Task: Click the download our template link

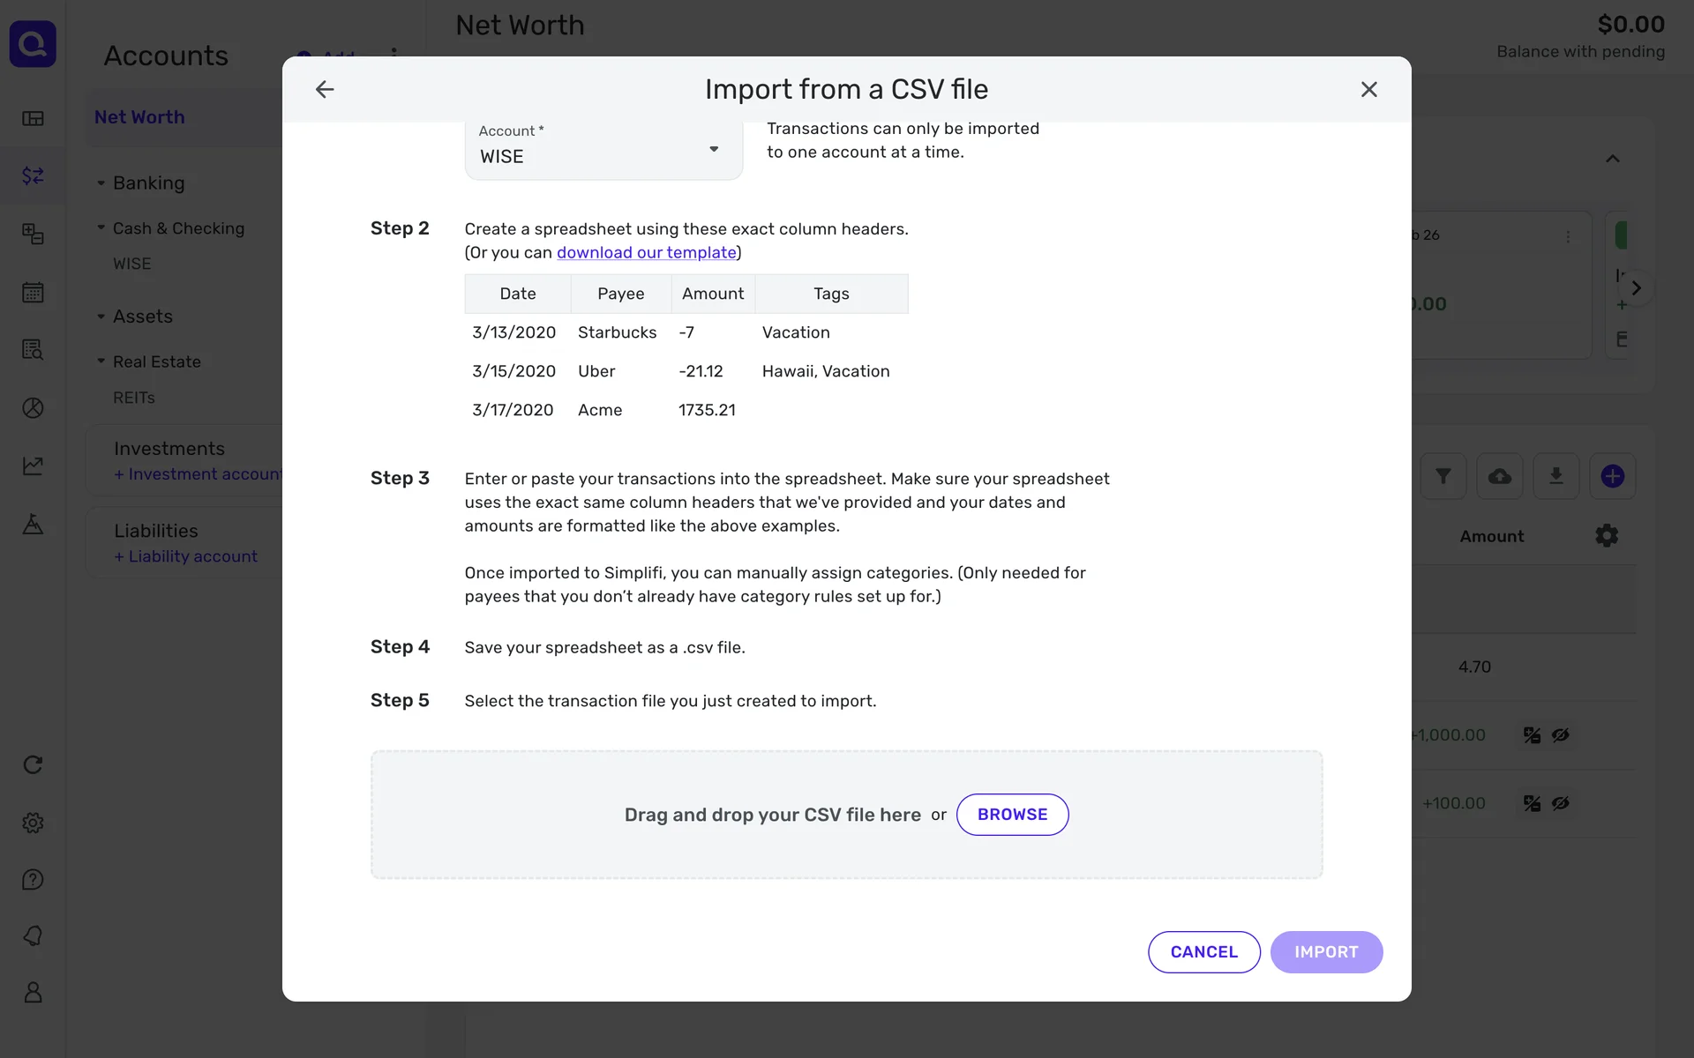Action: tap(646, 253)
